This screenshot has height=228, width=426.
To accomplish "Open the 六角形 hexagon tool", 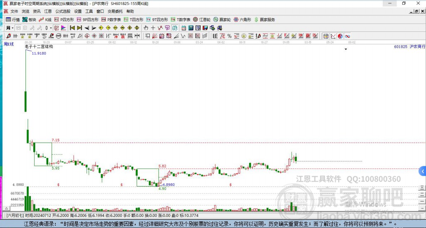I will click(243, 19).
